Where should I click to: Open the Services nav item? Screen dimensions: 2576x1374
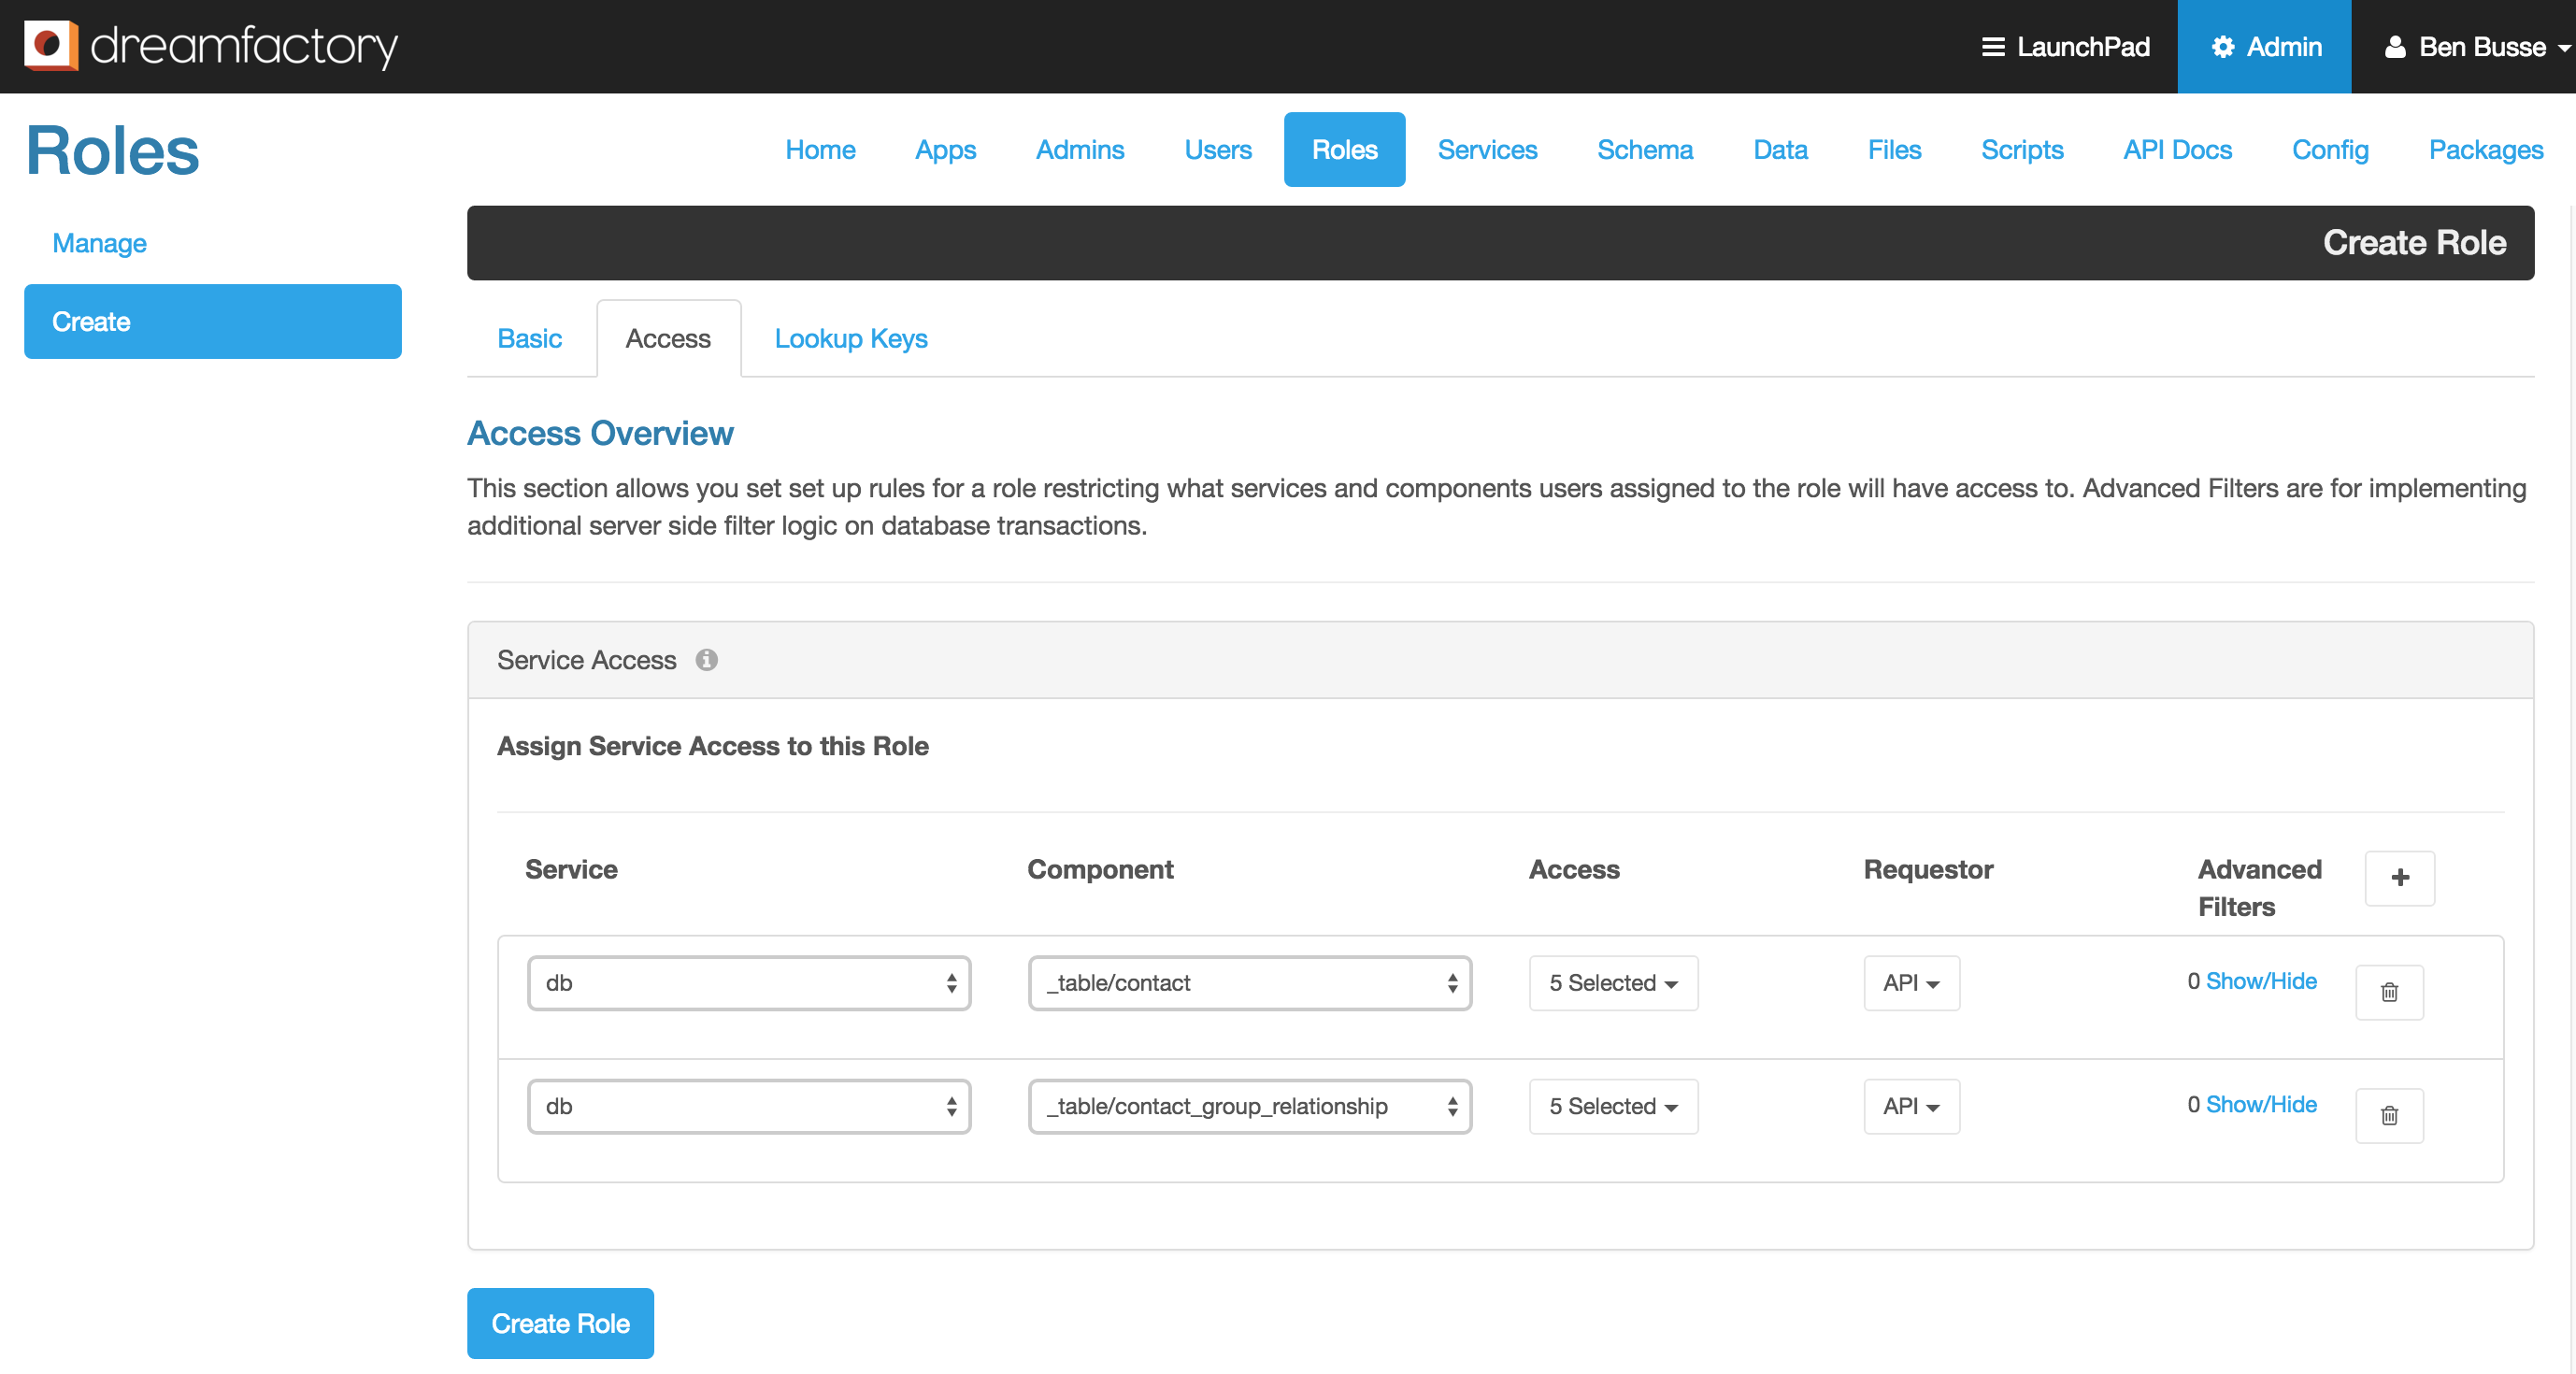click(1487, 150)
